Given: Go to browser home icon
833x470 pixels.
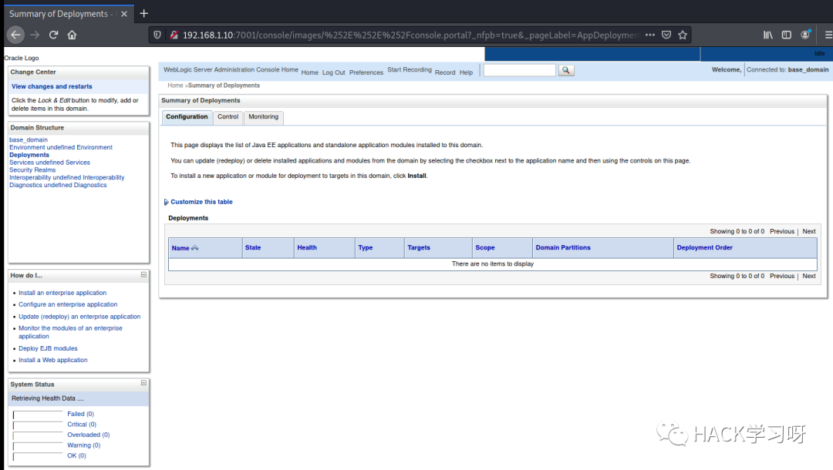Looking at the screenshot, I should (73, 35).
